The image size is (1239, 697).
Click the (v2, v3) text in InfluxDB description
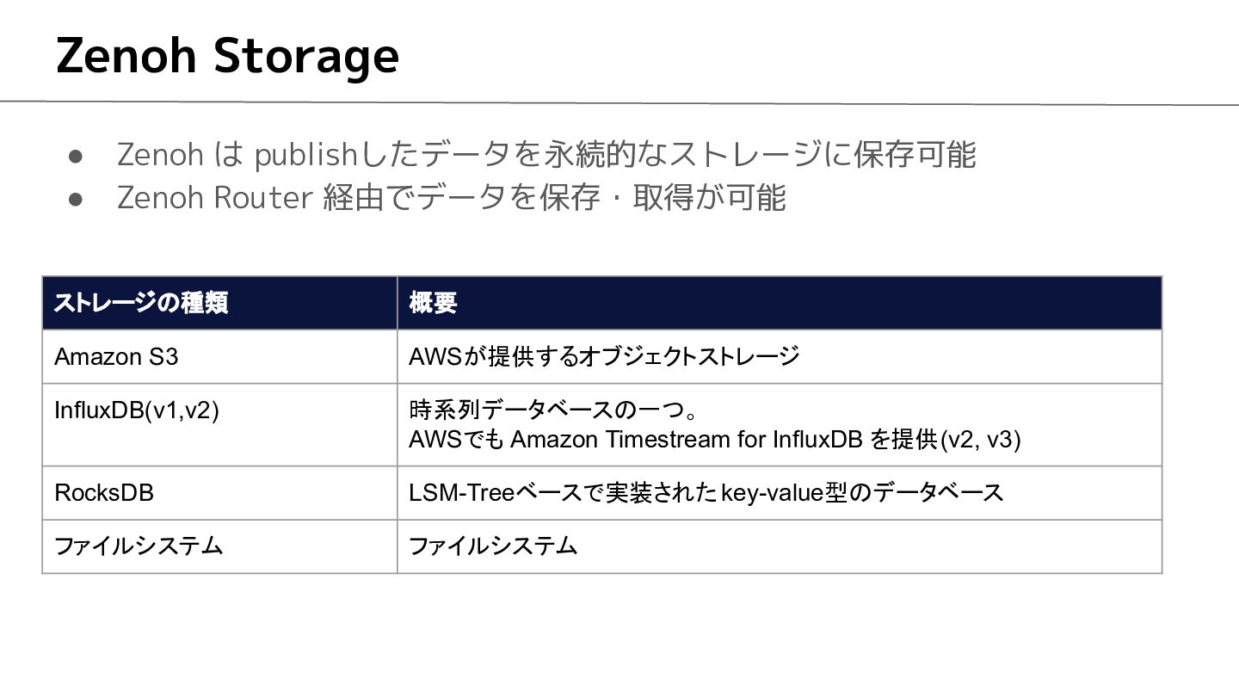tap(980, 440)
